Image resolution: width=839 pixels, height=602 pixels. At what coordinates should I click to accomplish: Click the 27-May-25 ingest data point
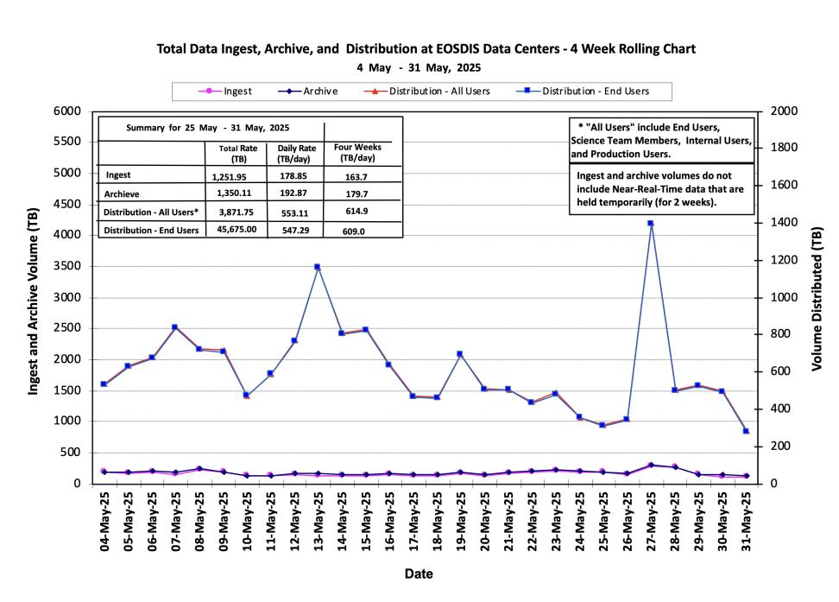(651, 465)
